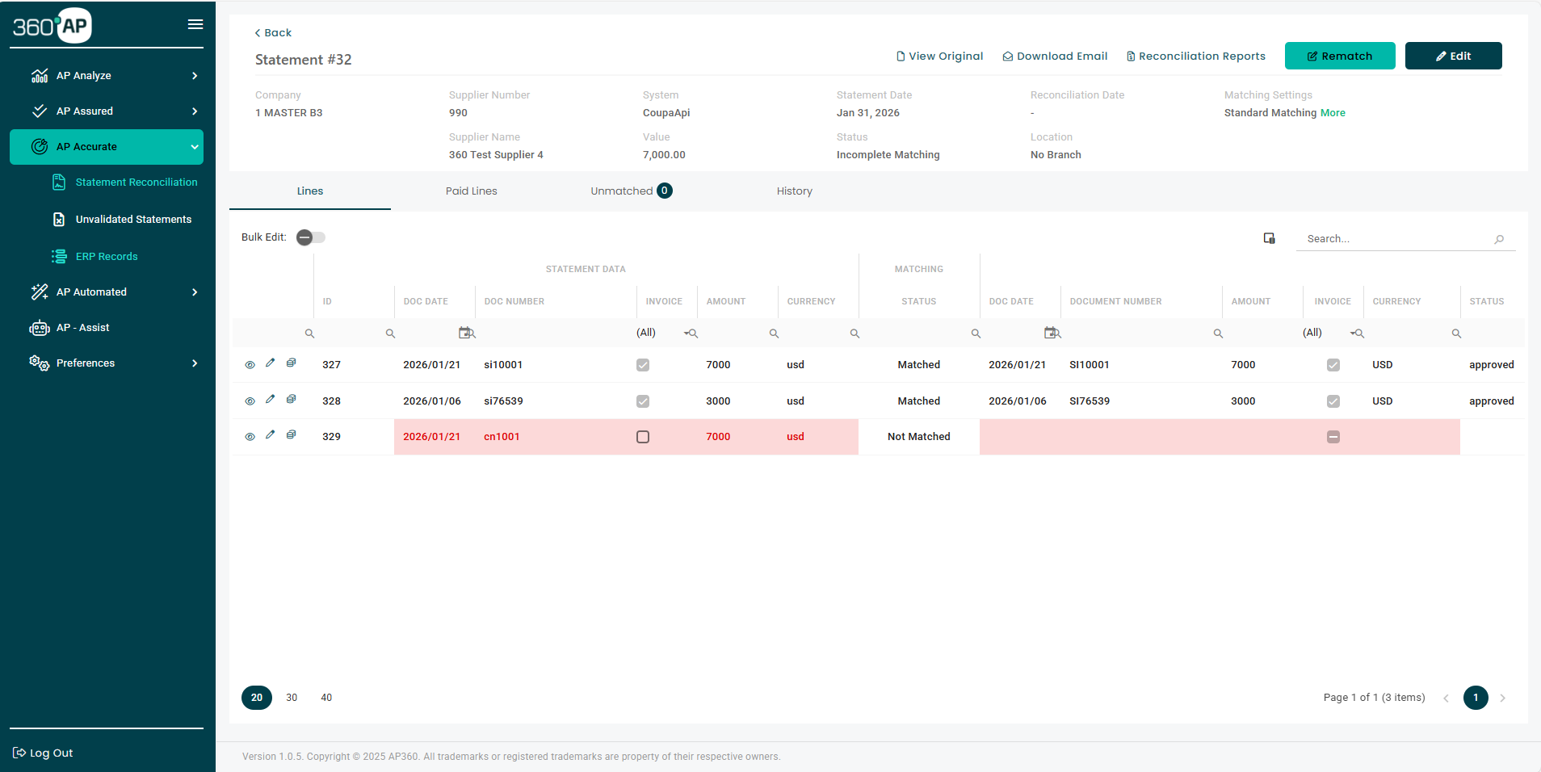Click the Rematch button

click(x=1339, y=55)
